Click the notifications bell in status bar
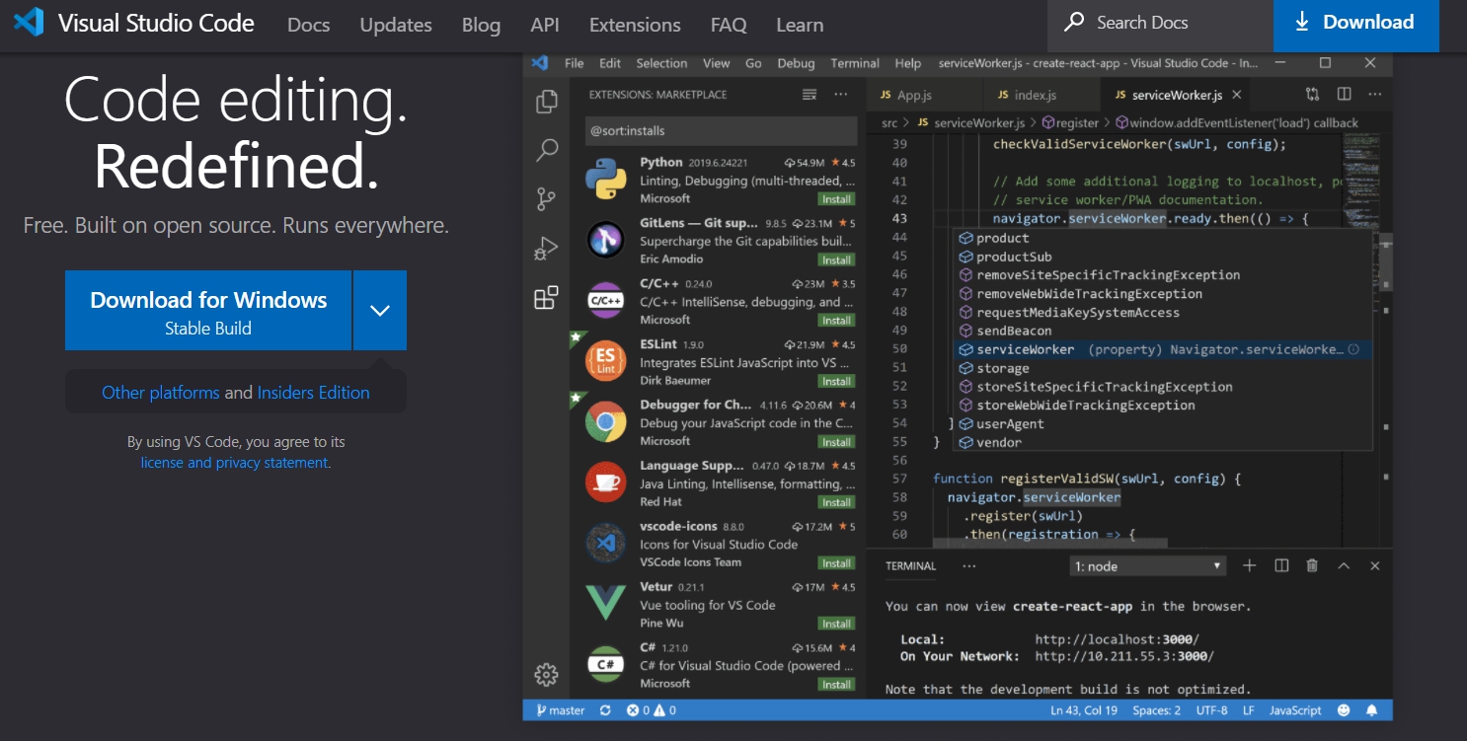Screen dimensions: 1467x741 pyautogui.click(x=1372, y=710)
